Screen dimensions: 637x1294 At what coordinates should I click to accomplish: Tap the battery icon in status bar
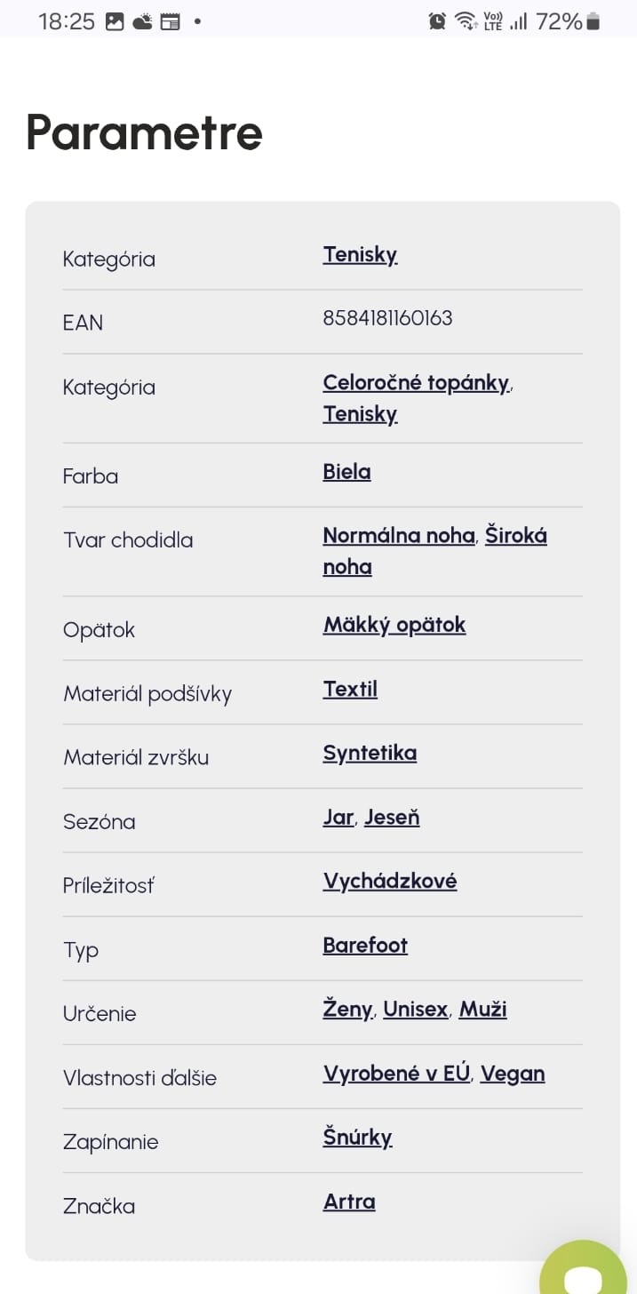[593, 21]
